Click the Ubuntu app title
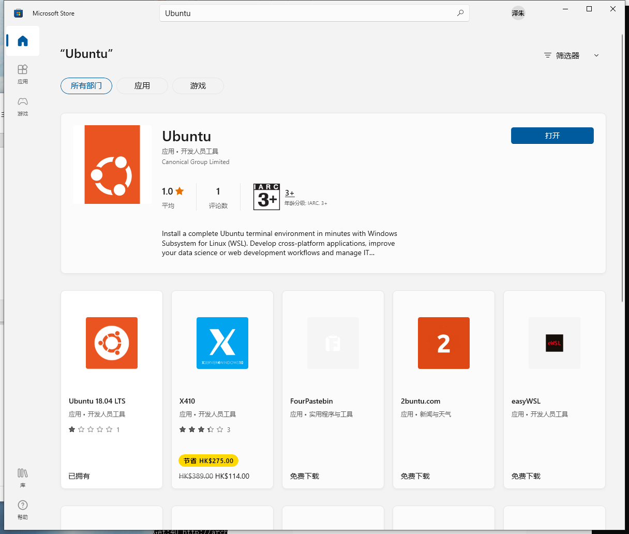Image resolution: width=629 pixels, height=534 pixels. (187, 136)
